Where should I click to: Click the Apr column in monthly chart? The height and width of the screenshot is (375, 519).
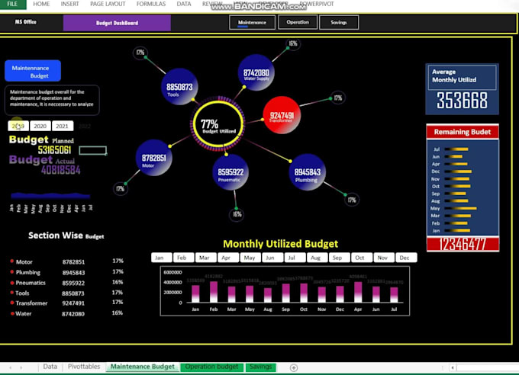[x=358, y=293]
